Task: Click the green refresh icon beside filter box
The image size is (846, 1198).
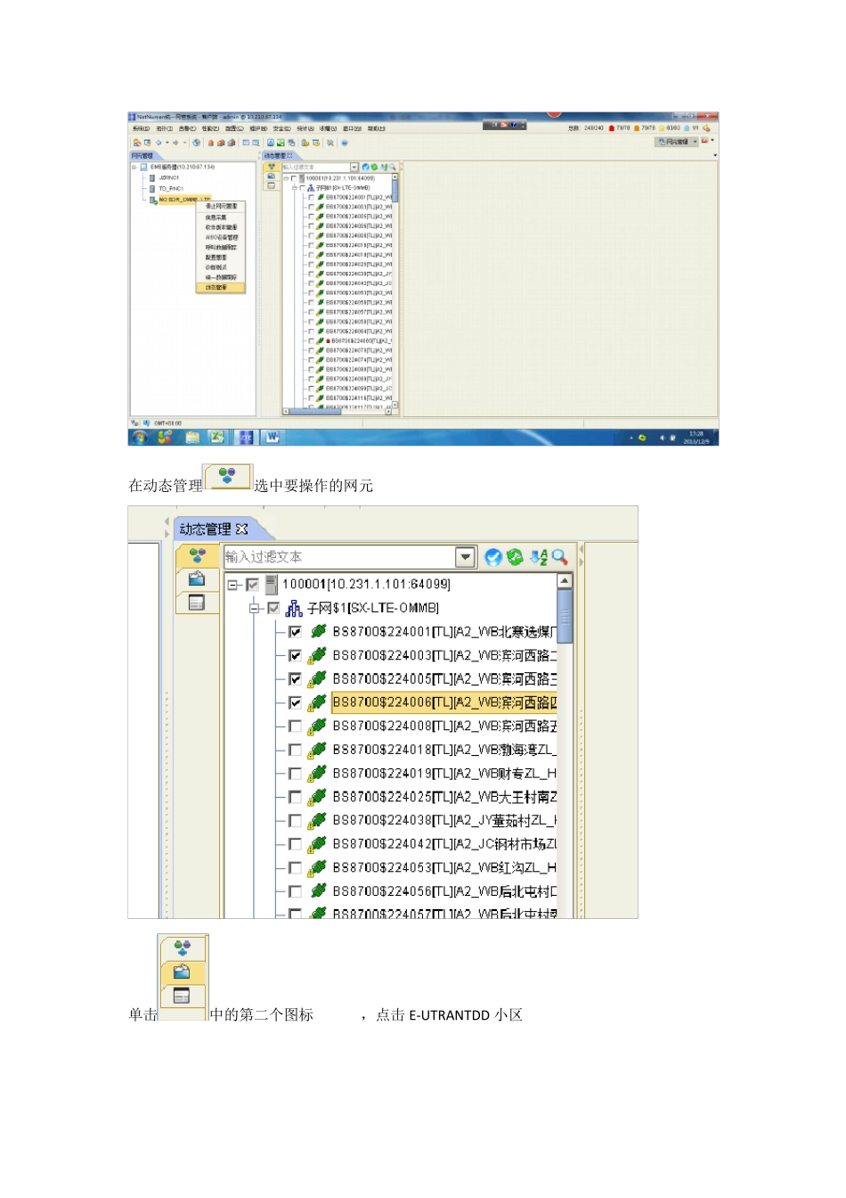Action: (515, 557)
